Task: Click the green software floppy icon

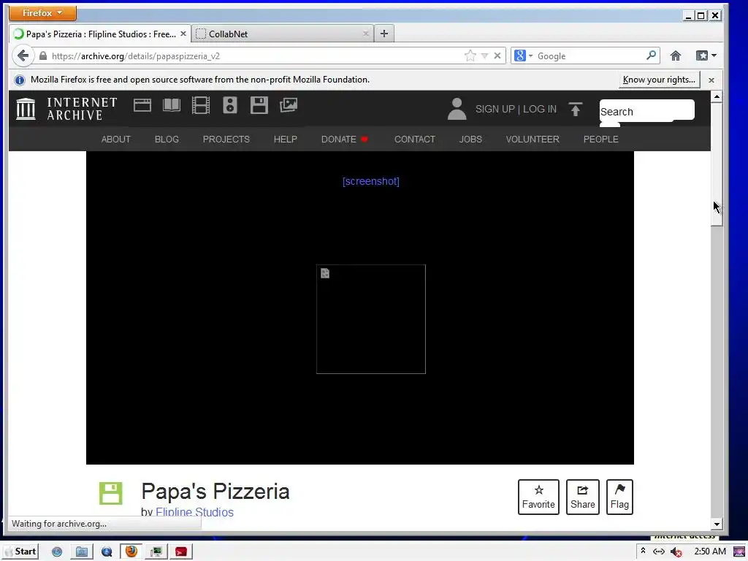Action: [x=111, y=493]
